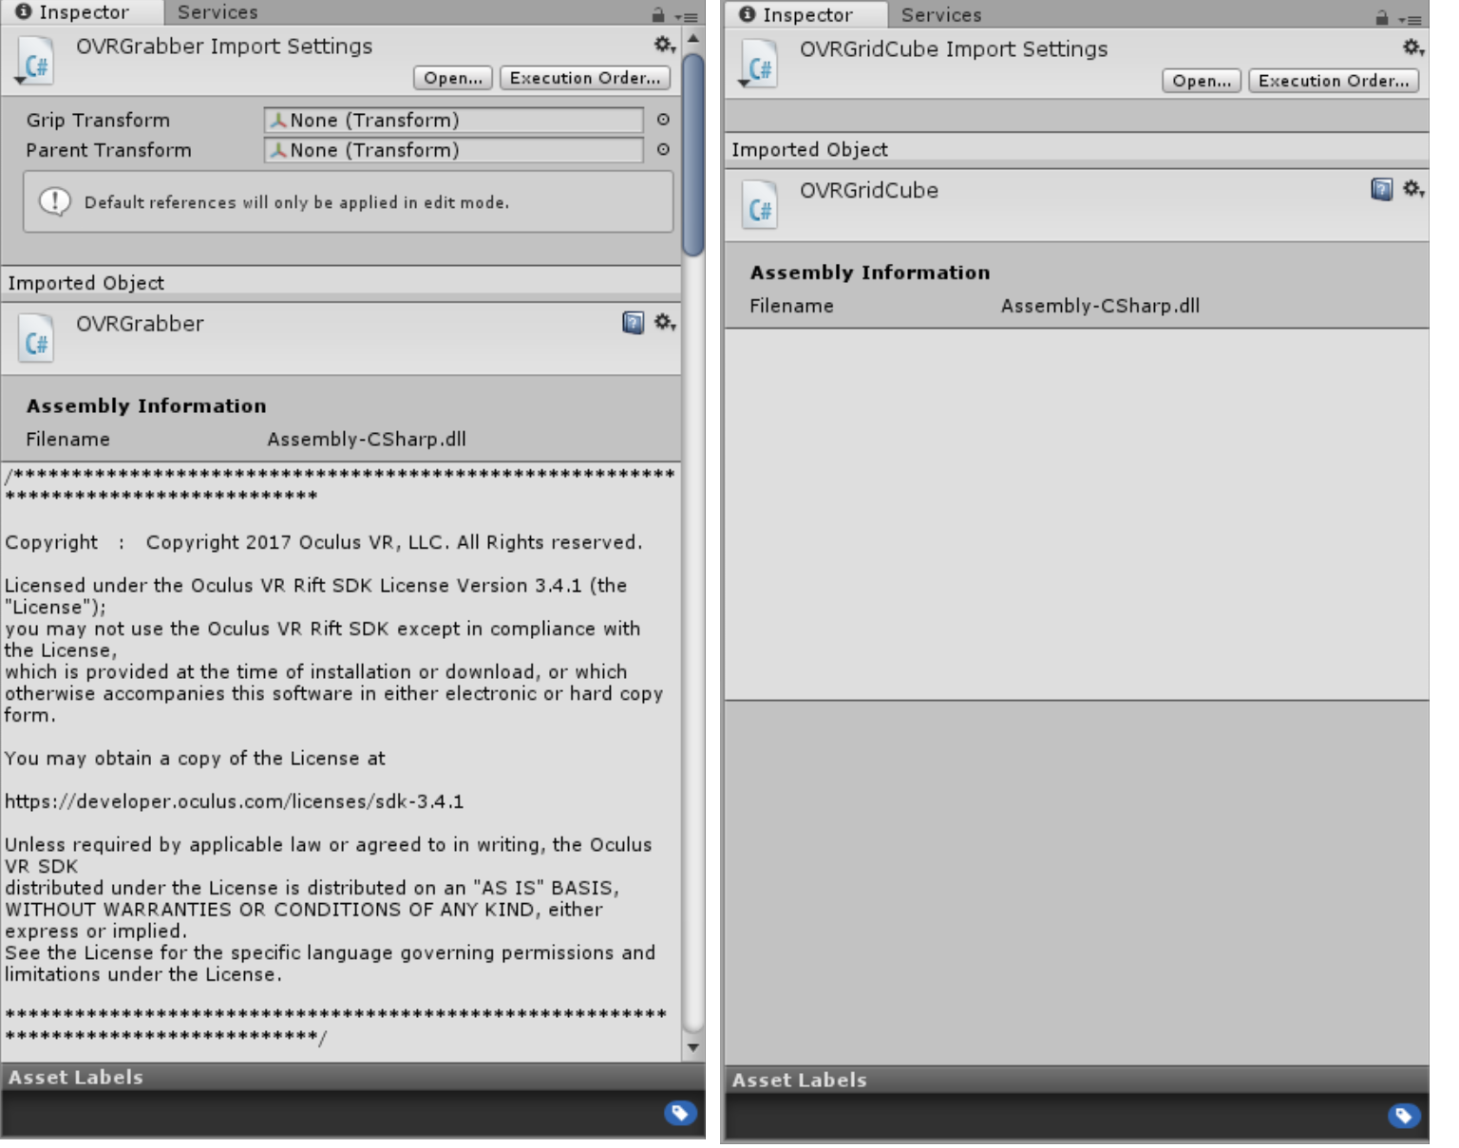Switch to the left Services tab
The image size is (1459, 1148).
point(218,12)
